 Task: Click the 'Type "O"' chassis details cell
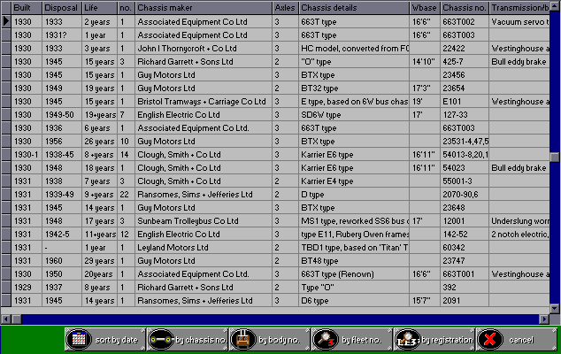(x=354, y=287)
